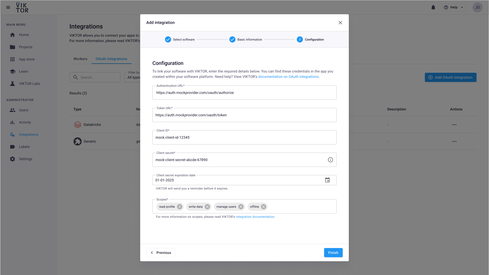Close the Add integration dialog
Image resolution: width=489 pixels, height=275 pixels.
coord(340,23)
